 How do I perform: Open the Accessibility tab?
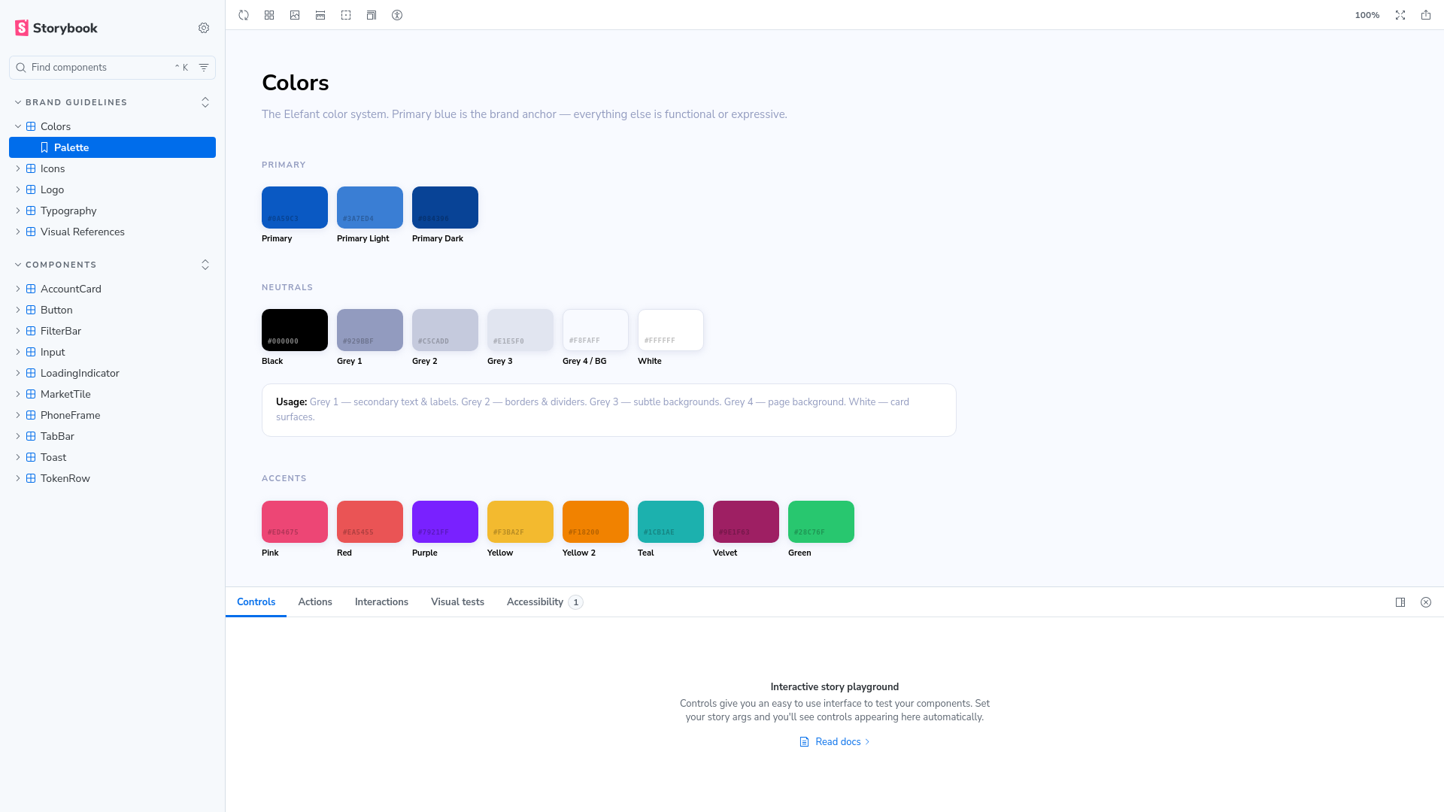click(545, 602)
